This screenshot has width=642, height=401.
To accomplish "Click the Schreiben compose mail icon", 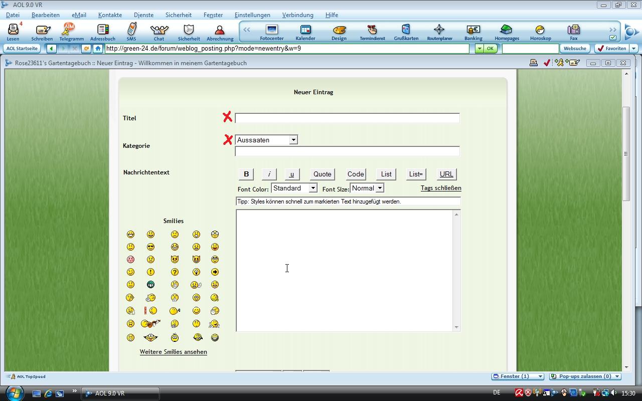I will click(x=42, y=31).
